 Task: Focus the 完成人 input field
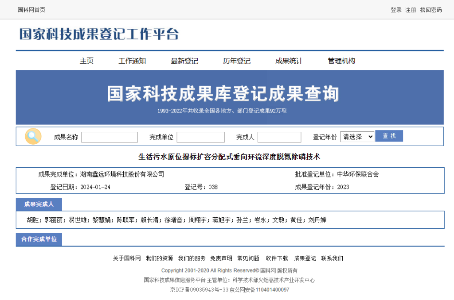(279, 137)
